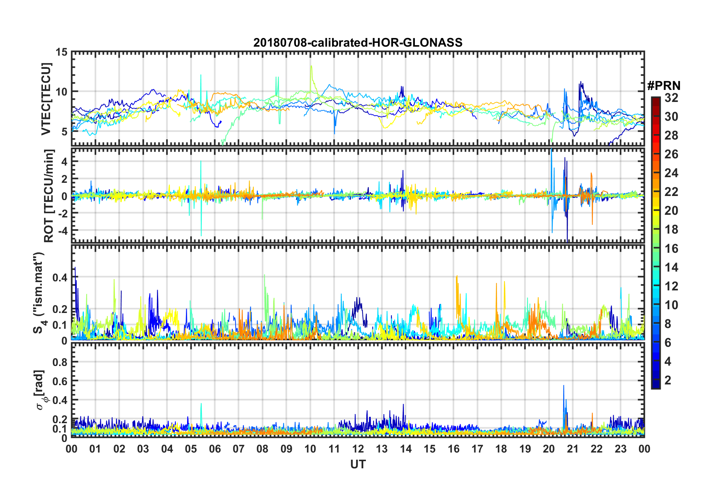Viewport: 716px width, 486px height.
Task: Click the colorbar tick label 10
Action: [671, 305]
